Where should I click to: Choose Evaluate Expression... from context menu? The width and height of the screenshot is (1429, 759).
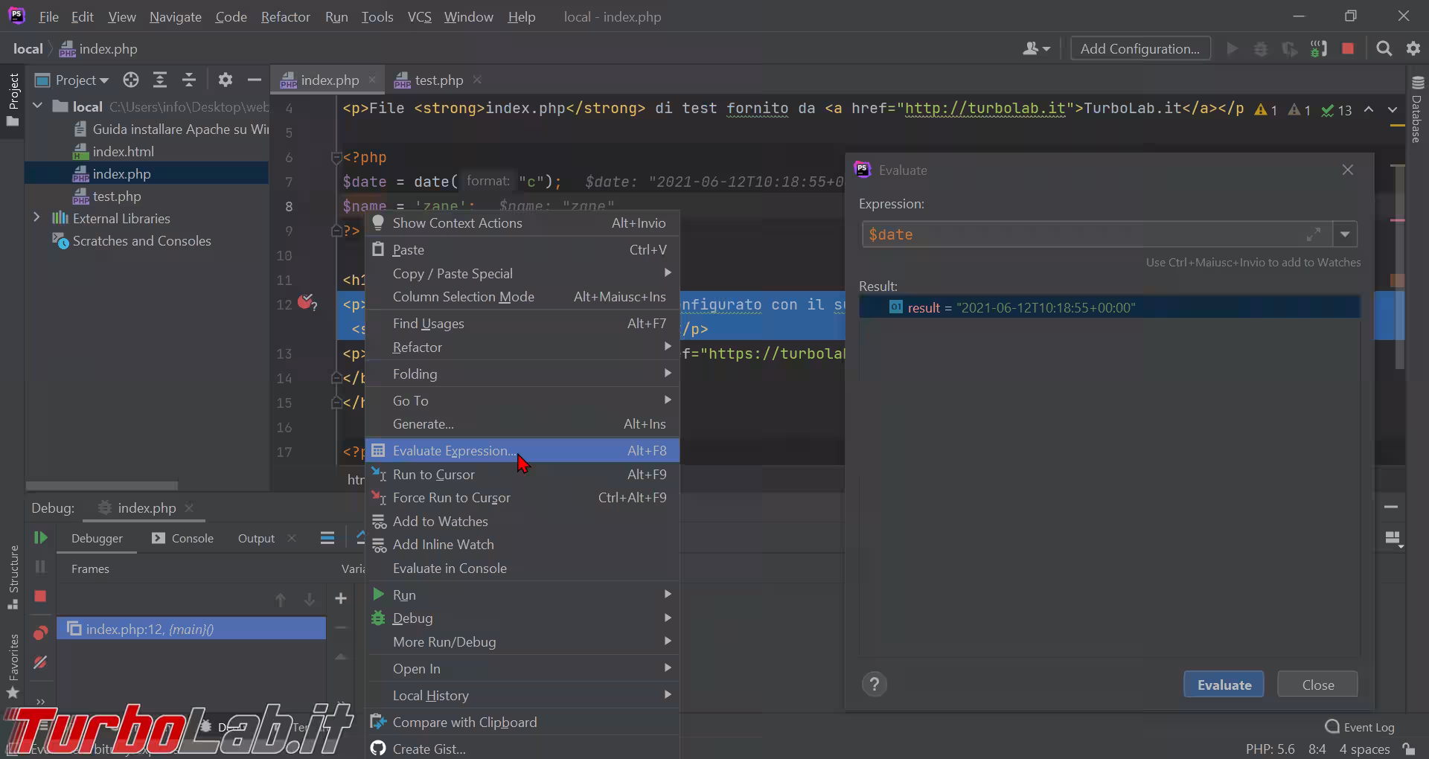pos(453,451)
